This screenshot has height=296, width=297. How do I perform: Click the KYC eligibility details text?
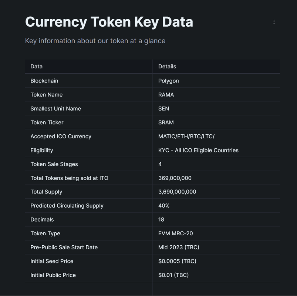tap(198, 150)
